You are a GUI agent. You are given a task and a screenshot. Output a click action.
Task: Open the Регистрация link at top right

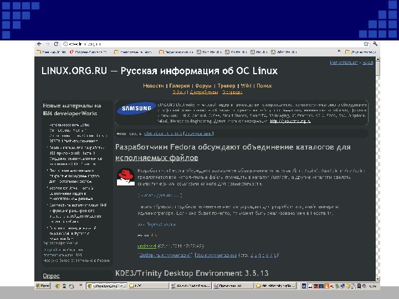344,63
